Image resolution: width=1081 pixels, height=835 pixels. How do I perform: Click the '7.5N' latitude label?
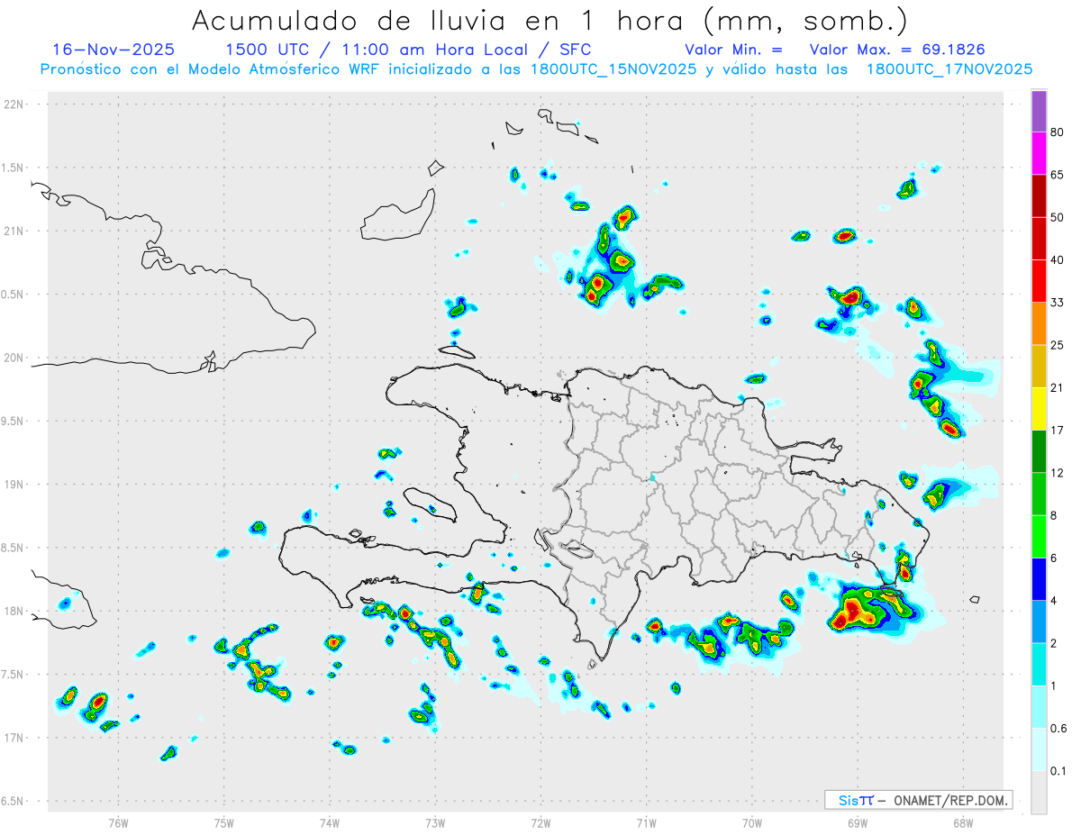pos(13,675)
